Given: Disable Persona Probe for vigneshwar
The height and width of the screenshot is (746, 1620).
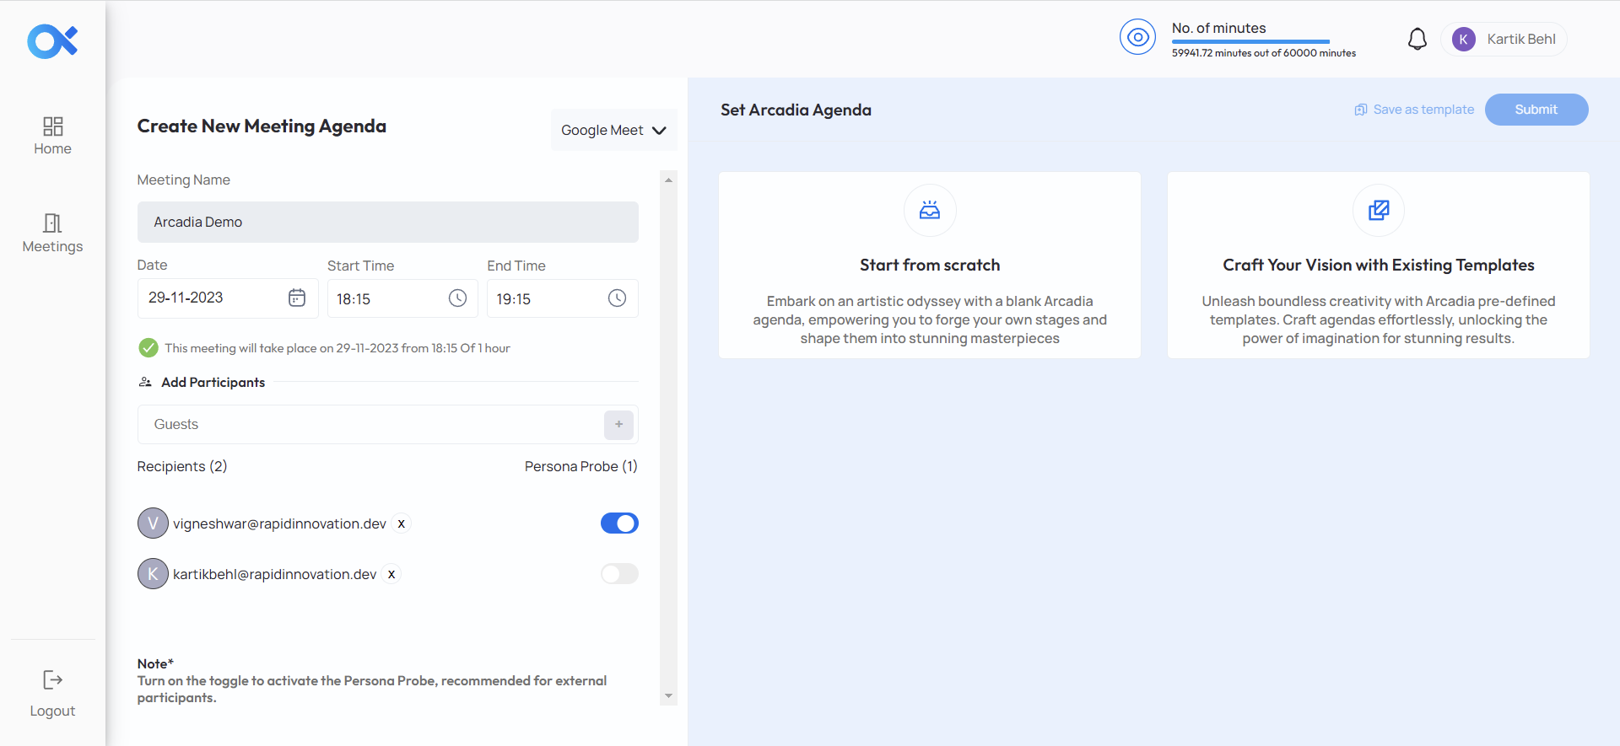Looking at the screenshot, I should pyautogui.click(x=619, y=523).
